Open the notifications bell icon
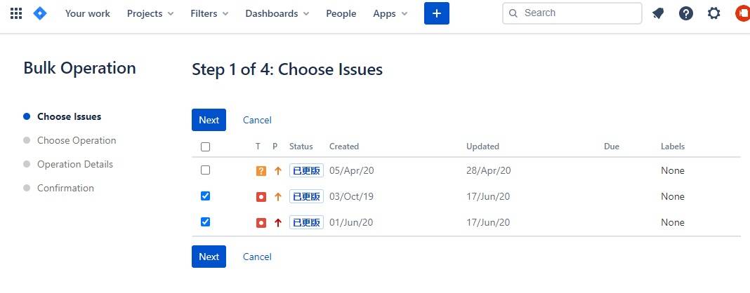750x293 pixels. point(658,13)
